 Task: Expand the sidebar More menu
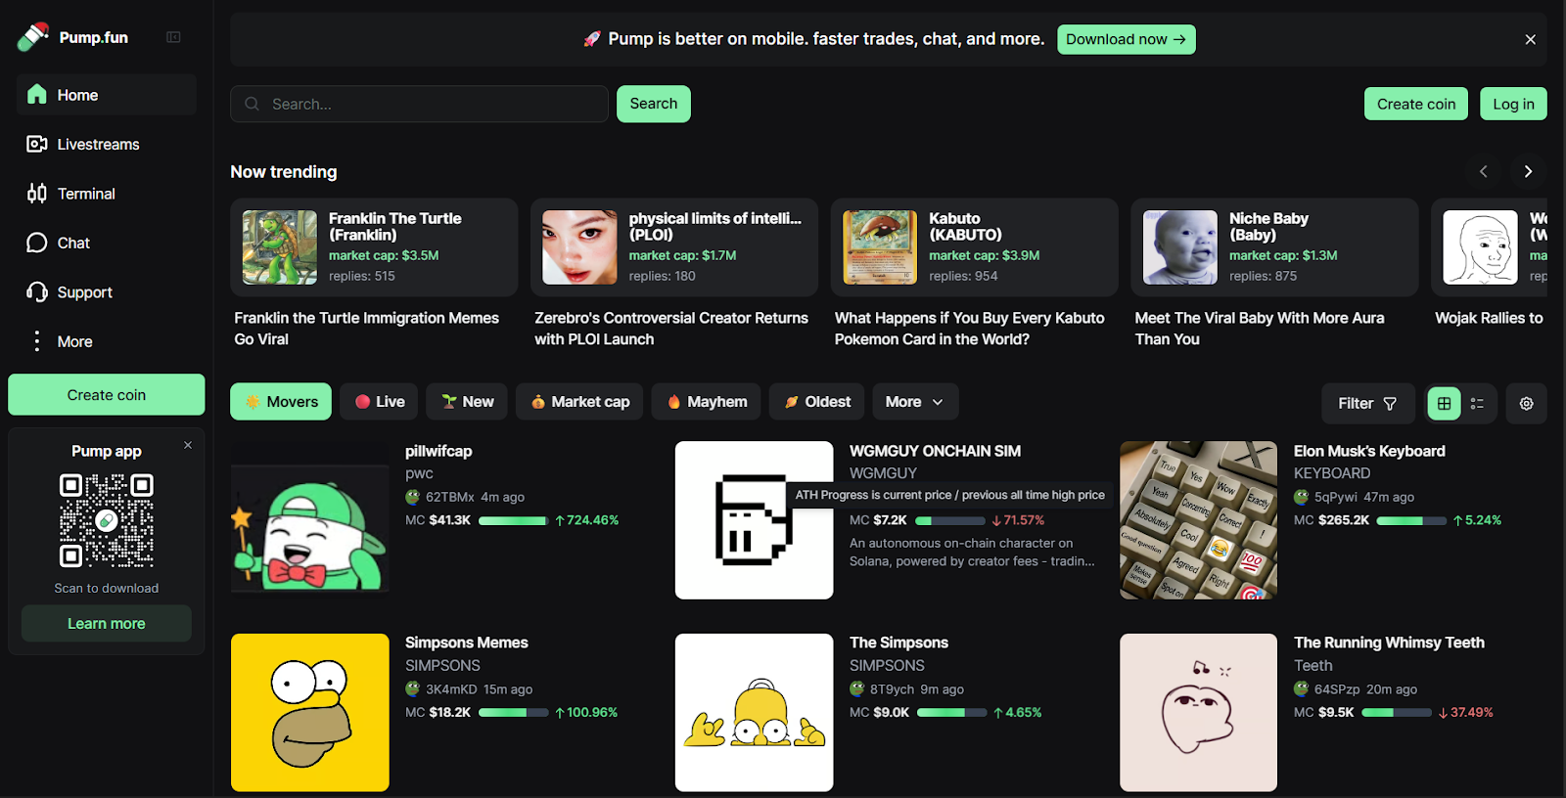tap(74, 341)
